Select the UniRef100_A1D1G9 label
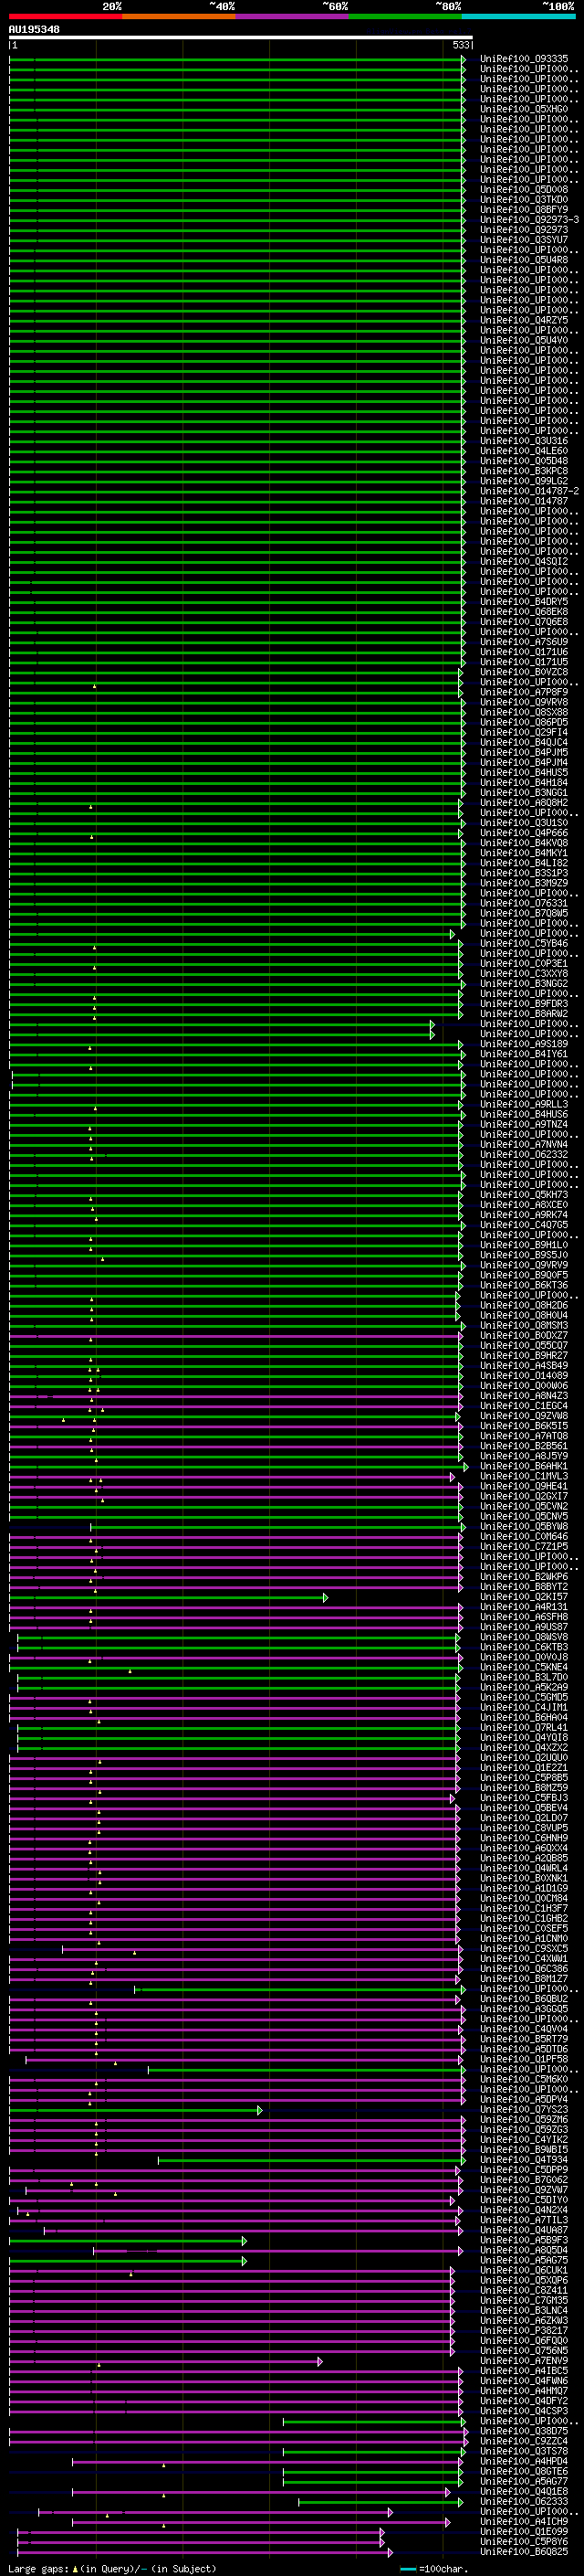The height and width of the screenshot is (2576, 584). pos(524,1888)
